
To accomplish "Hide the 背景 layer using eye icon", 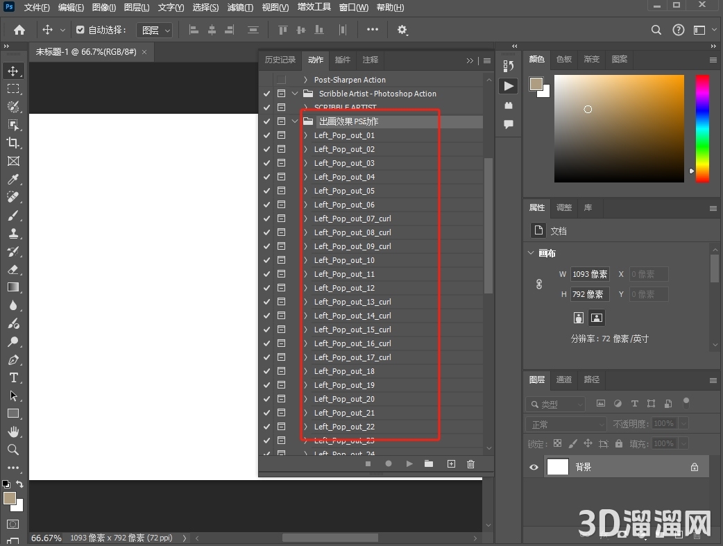I will click(534, 467).
